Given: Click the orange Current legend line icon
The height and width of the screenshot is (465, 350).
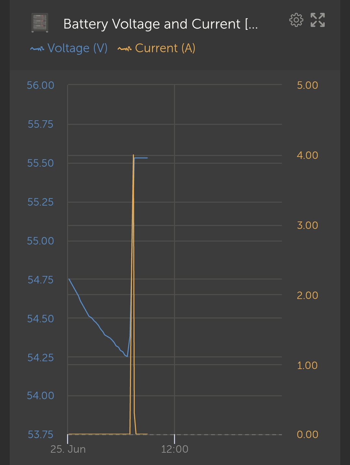Looking at the screenshot, I should [x=124, y=49].
